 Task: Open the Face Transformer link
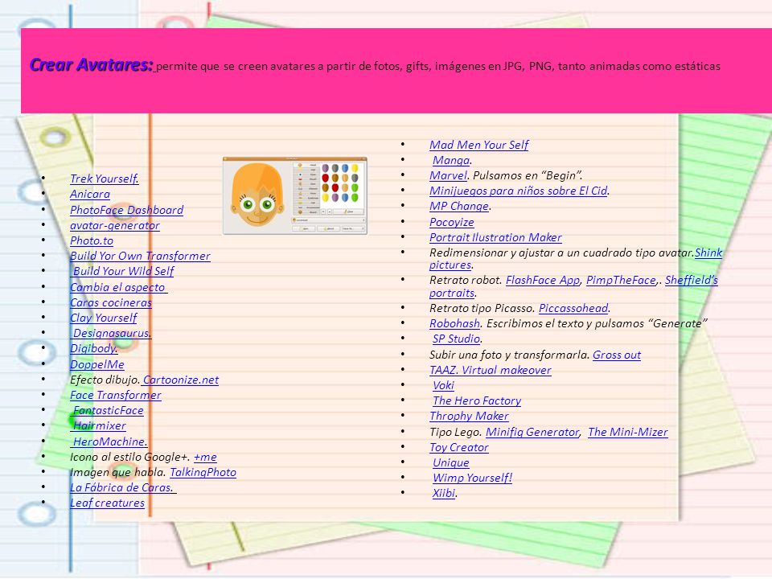(x=116, y=395)
